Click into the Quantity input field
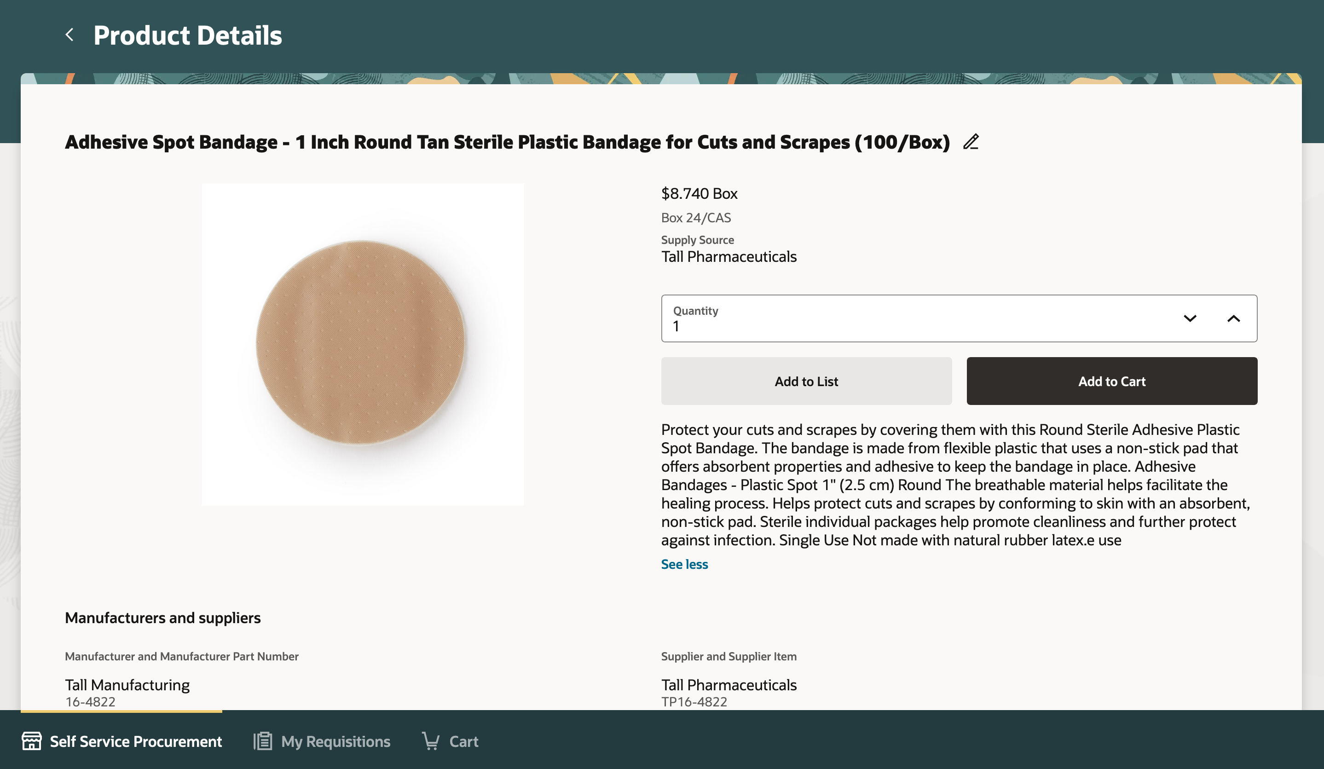 914,326
